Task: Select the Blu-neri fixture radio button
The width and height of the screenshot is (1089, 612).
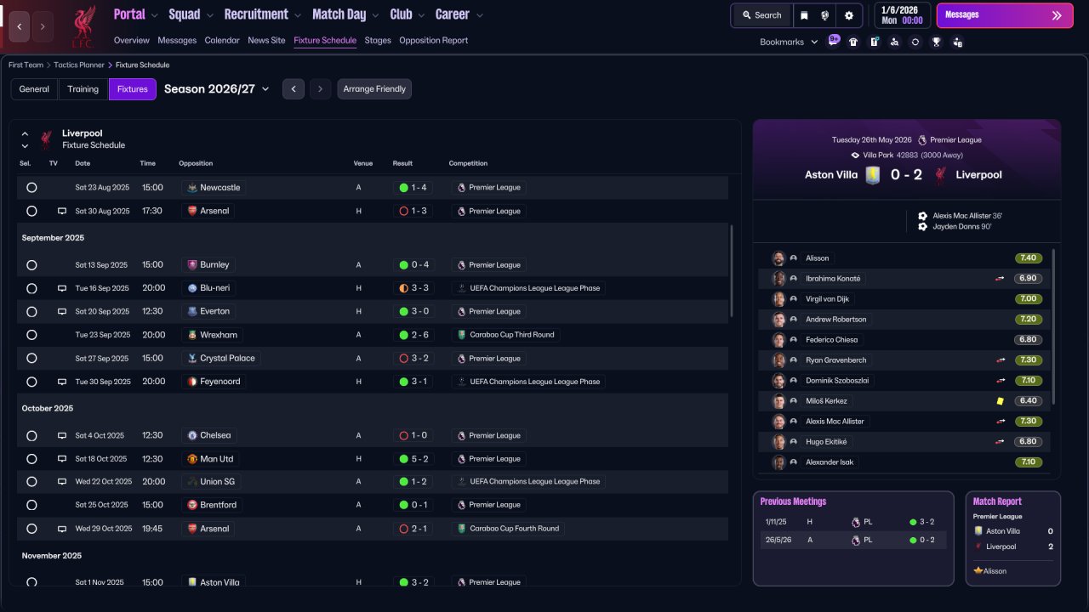Action: click(31, 288)
